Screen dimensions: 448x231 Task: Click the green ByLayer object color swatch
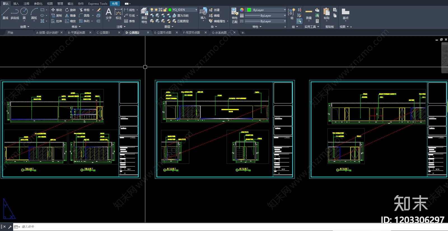[249, 10]
